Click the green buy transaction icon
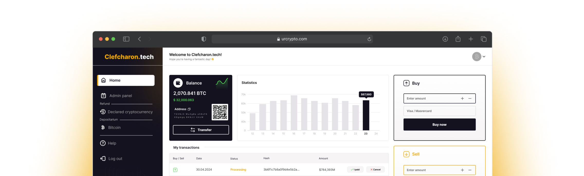This screenshot has width=584, height=176. (175, 170)
